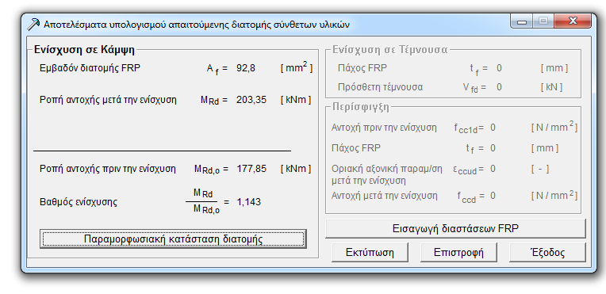Click the [ kN ] unit of Vfd
Image resolution: width=606 pixels, height=294 pixels.
tap(551, 87)
